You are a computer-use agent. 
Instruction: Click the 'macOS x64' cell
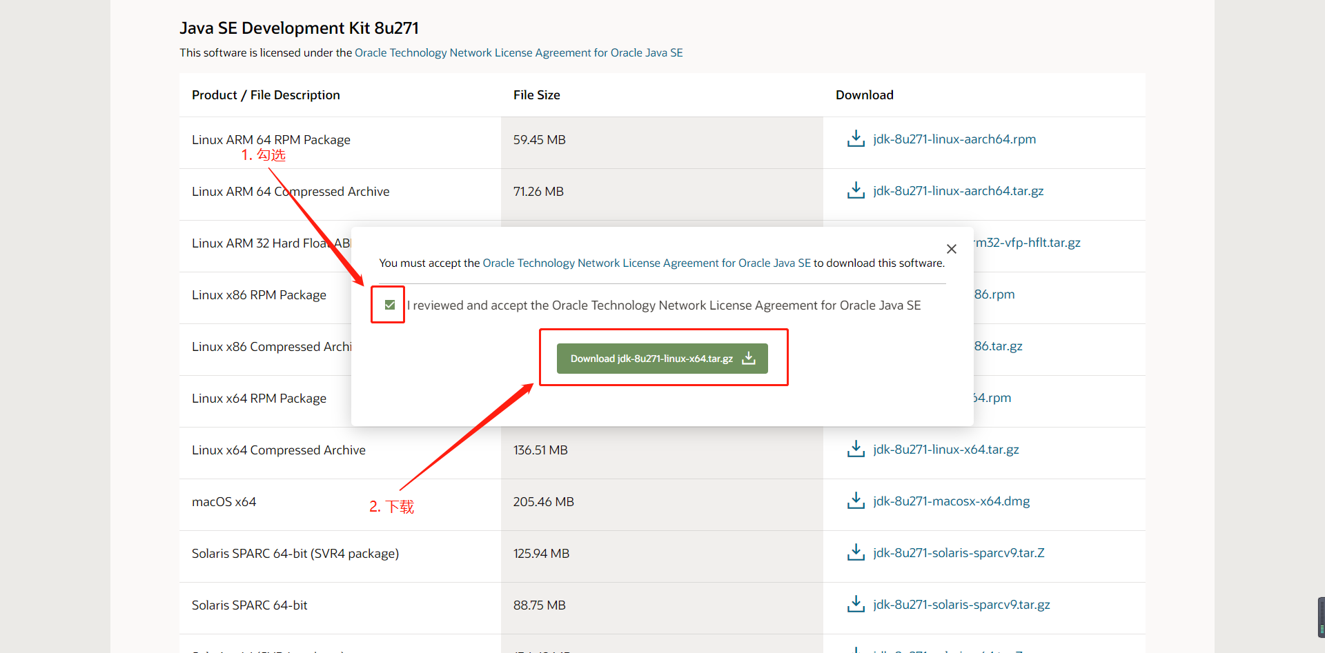tap(224, 502)
